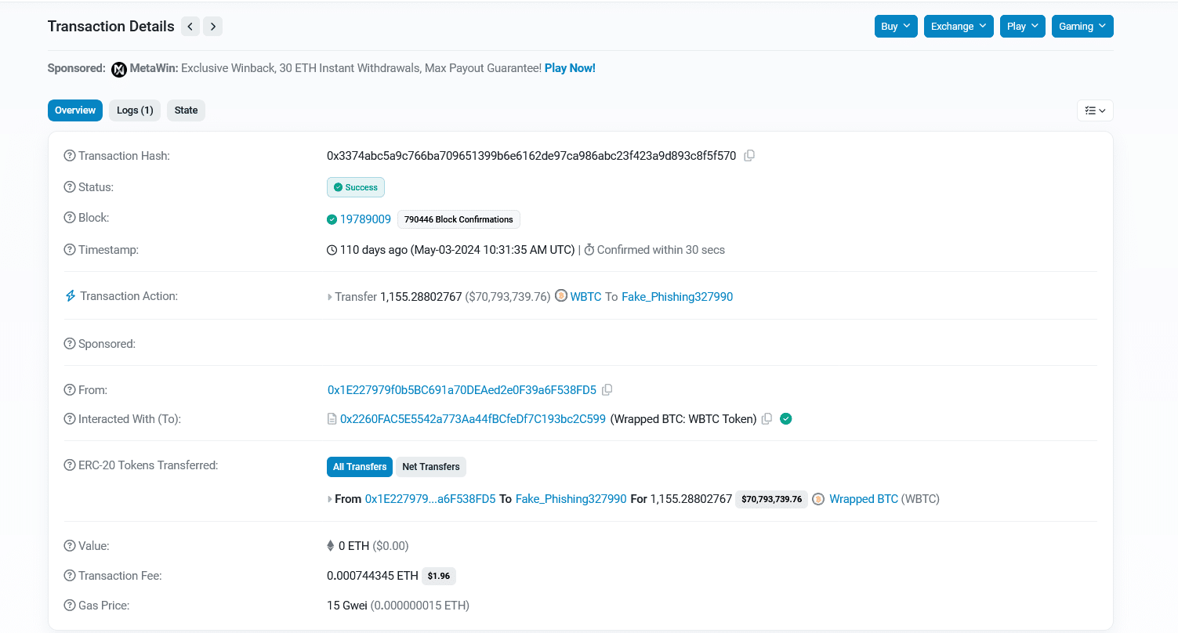Click the WBTC token icon in Transaction Action
Viewport: 1178px width, 633px height.
click(561, 296)
